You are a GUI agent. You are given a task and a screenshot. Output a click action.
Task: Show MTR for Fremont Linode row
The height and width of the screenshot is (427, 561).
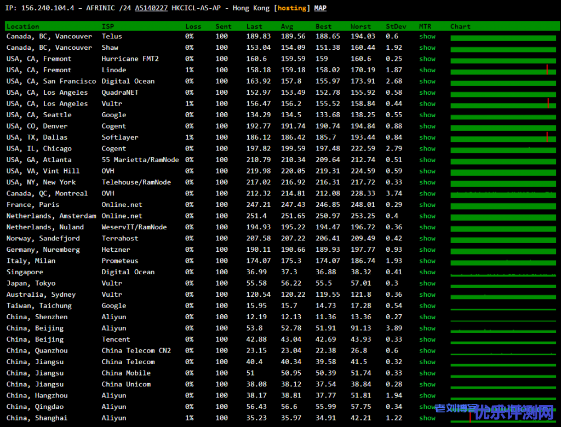pos(427,70)
